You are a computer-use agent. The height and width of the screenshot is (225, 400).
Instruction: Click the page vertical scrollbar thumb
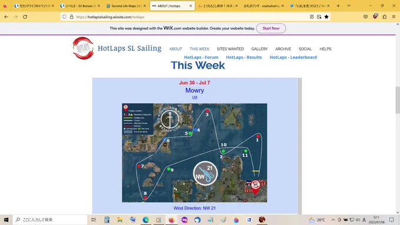398,100
